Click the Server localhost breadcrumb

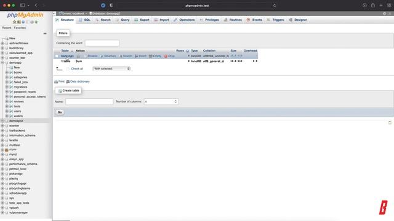coord(73,14)
